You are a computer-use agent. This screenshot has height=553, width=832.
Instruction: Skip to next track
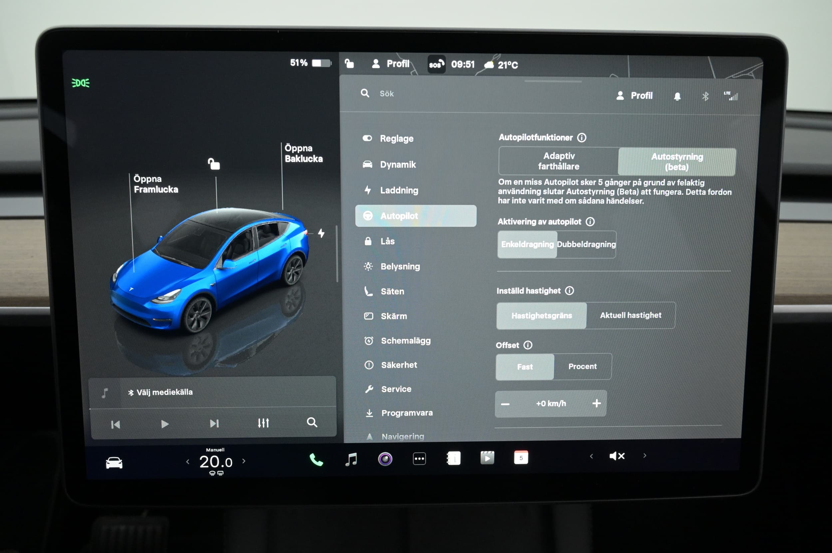coord(214,423)
